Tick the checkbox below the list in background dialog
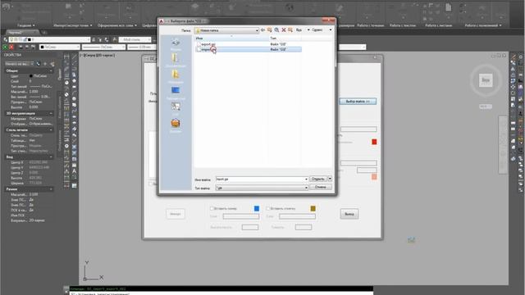Screen dimensions: 525x295 coord(151,184)
